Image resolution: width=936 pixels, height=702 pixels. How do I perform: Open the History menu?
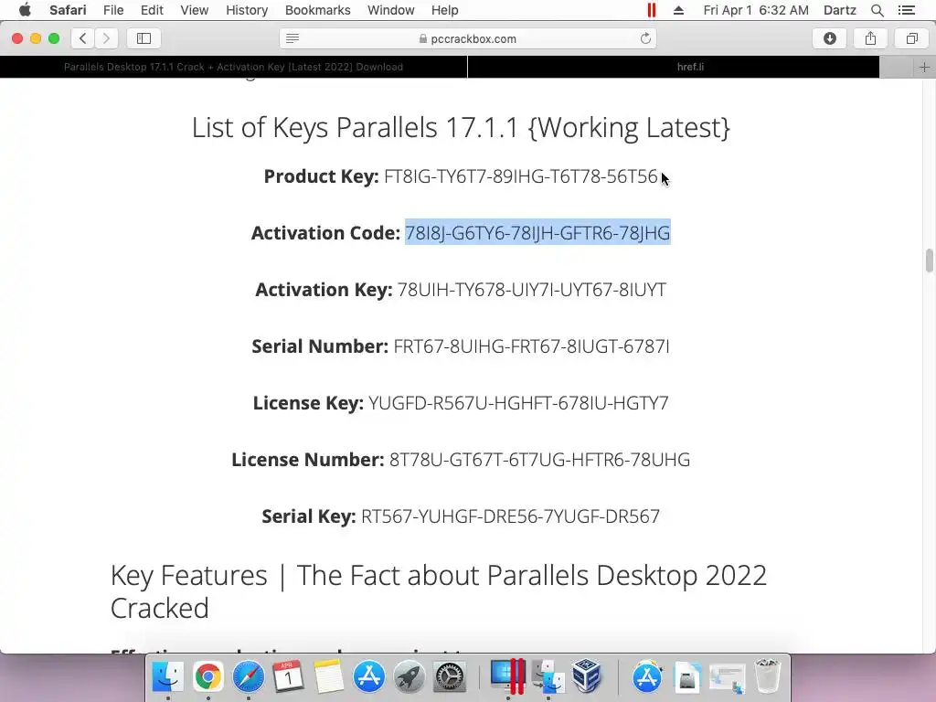(247, 10)
